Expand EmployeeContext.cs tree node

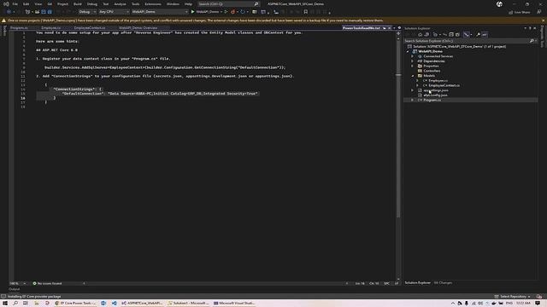[418, 85]
